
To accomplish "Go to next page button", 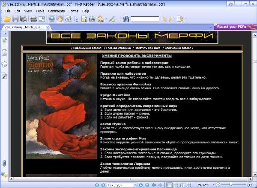I will (140, 185).
